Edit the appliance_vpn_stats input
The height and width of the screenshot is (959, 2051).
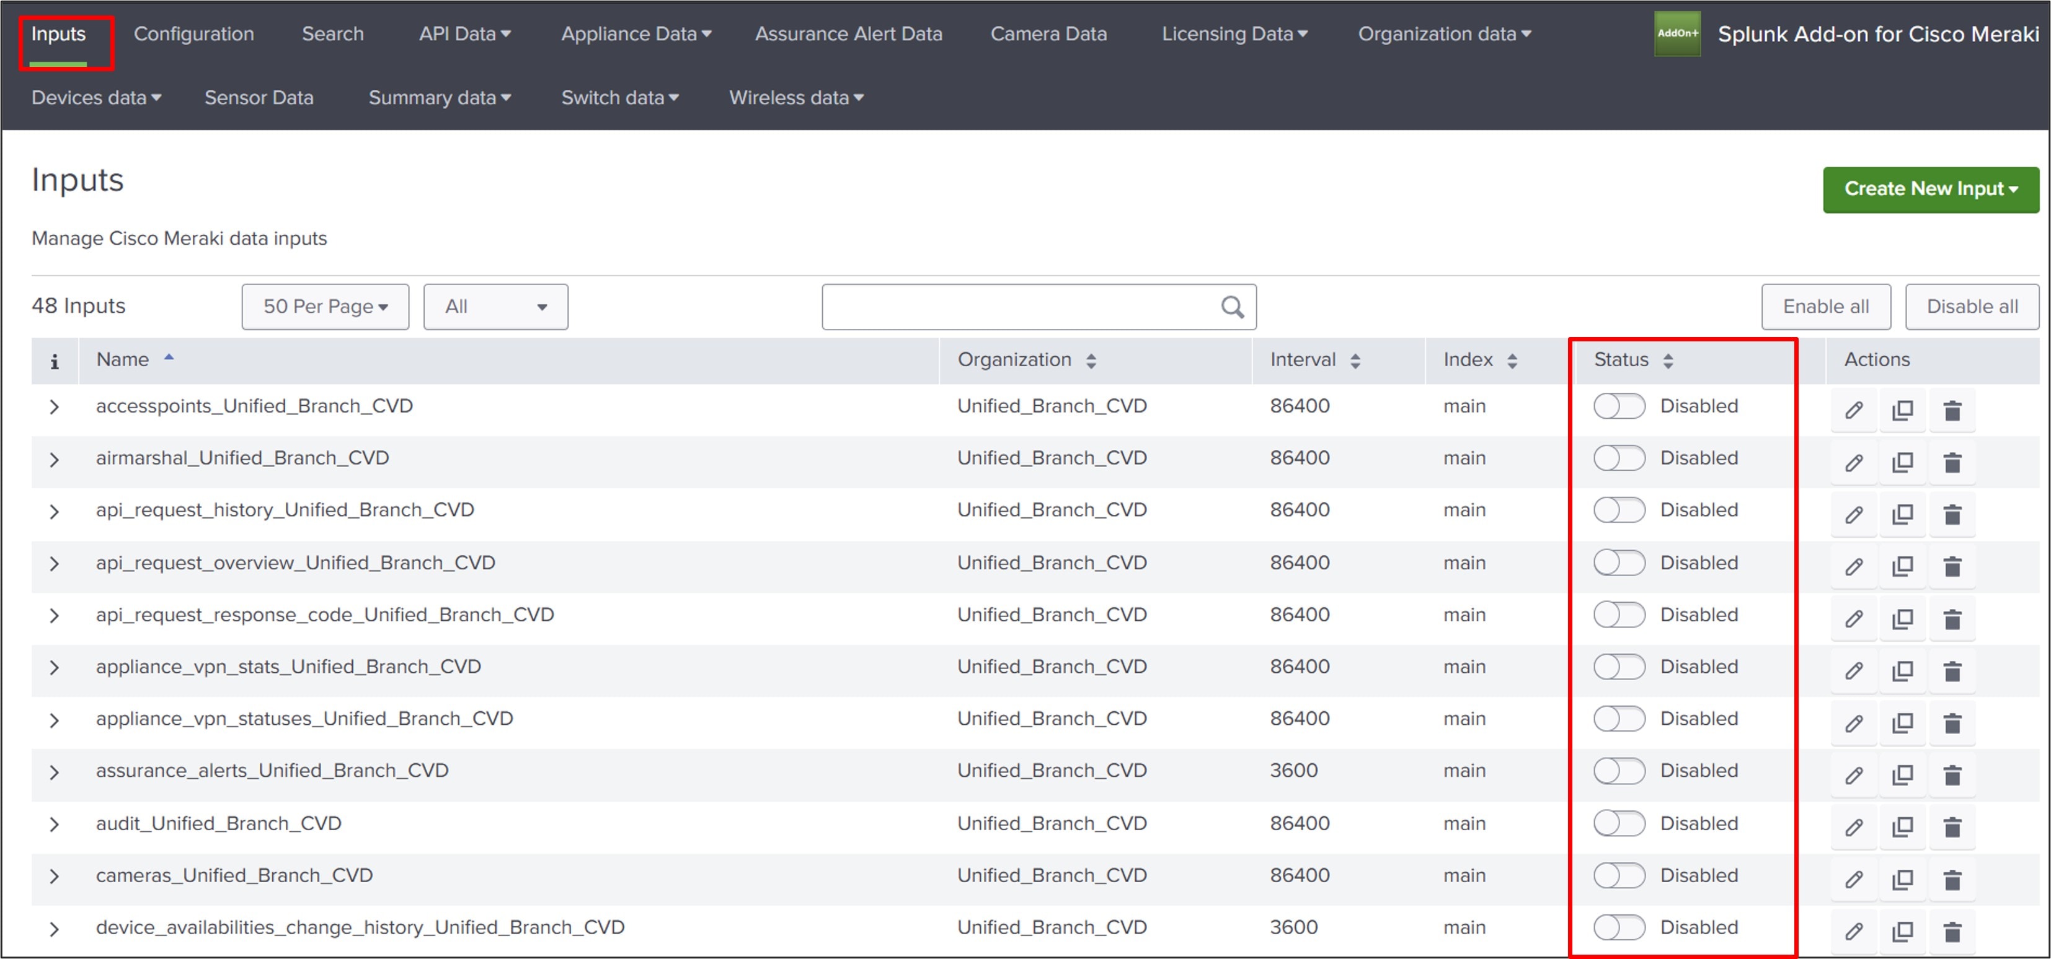[1854, 671]
